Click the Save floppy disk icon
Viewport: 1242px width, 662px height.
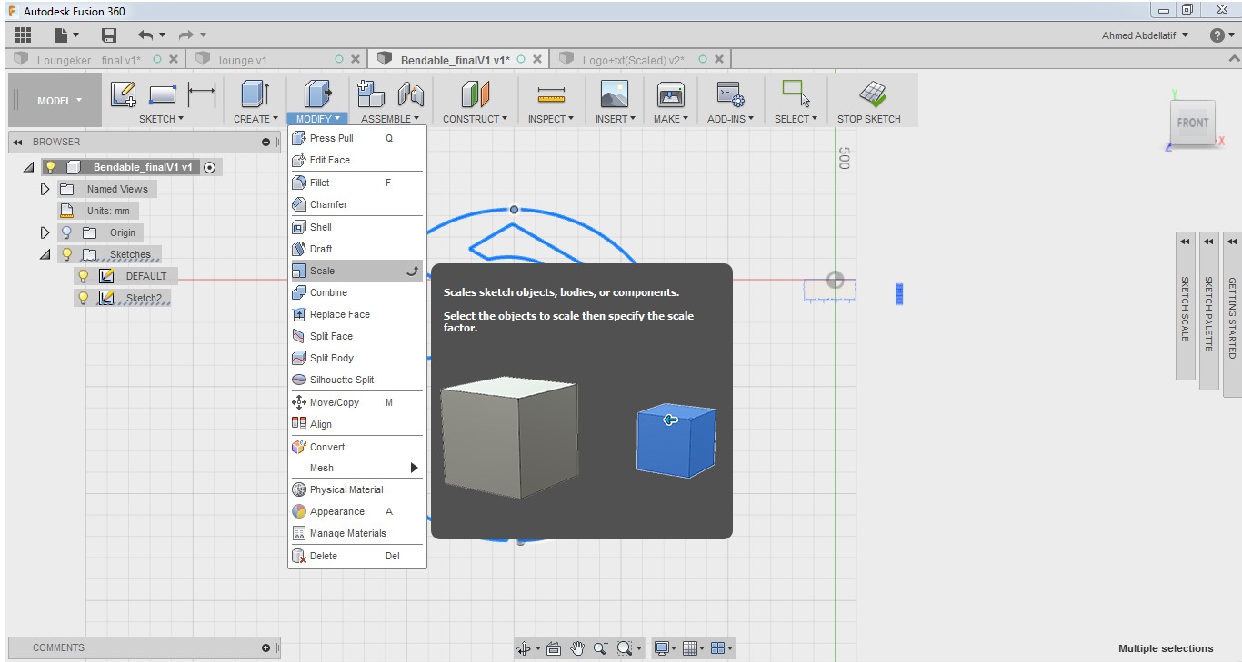(x=109, y=35)
